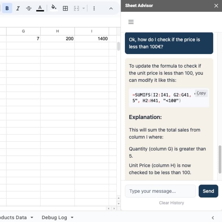
Task: Open the cell borders tool
Action: tap(65, 8)
